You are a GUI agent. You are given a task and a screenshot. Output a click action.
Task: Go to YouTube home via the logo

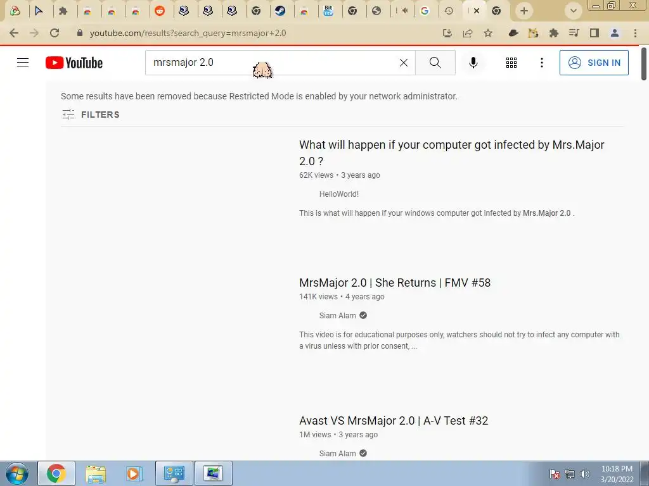coord(74,63)
